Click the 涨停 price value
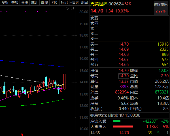This screenshot has width=170, height=136. (124, 71)
